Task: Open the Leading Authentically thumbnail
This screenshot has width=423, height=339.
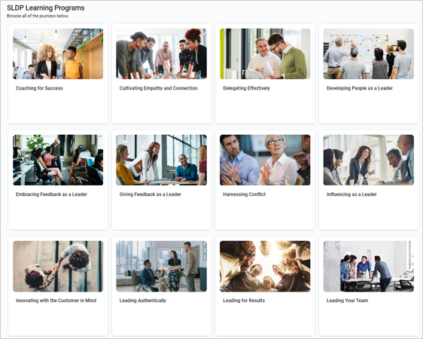Action: click(x=162, y=266)
